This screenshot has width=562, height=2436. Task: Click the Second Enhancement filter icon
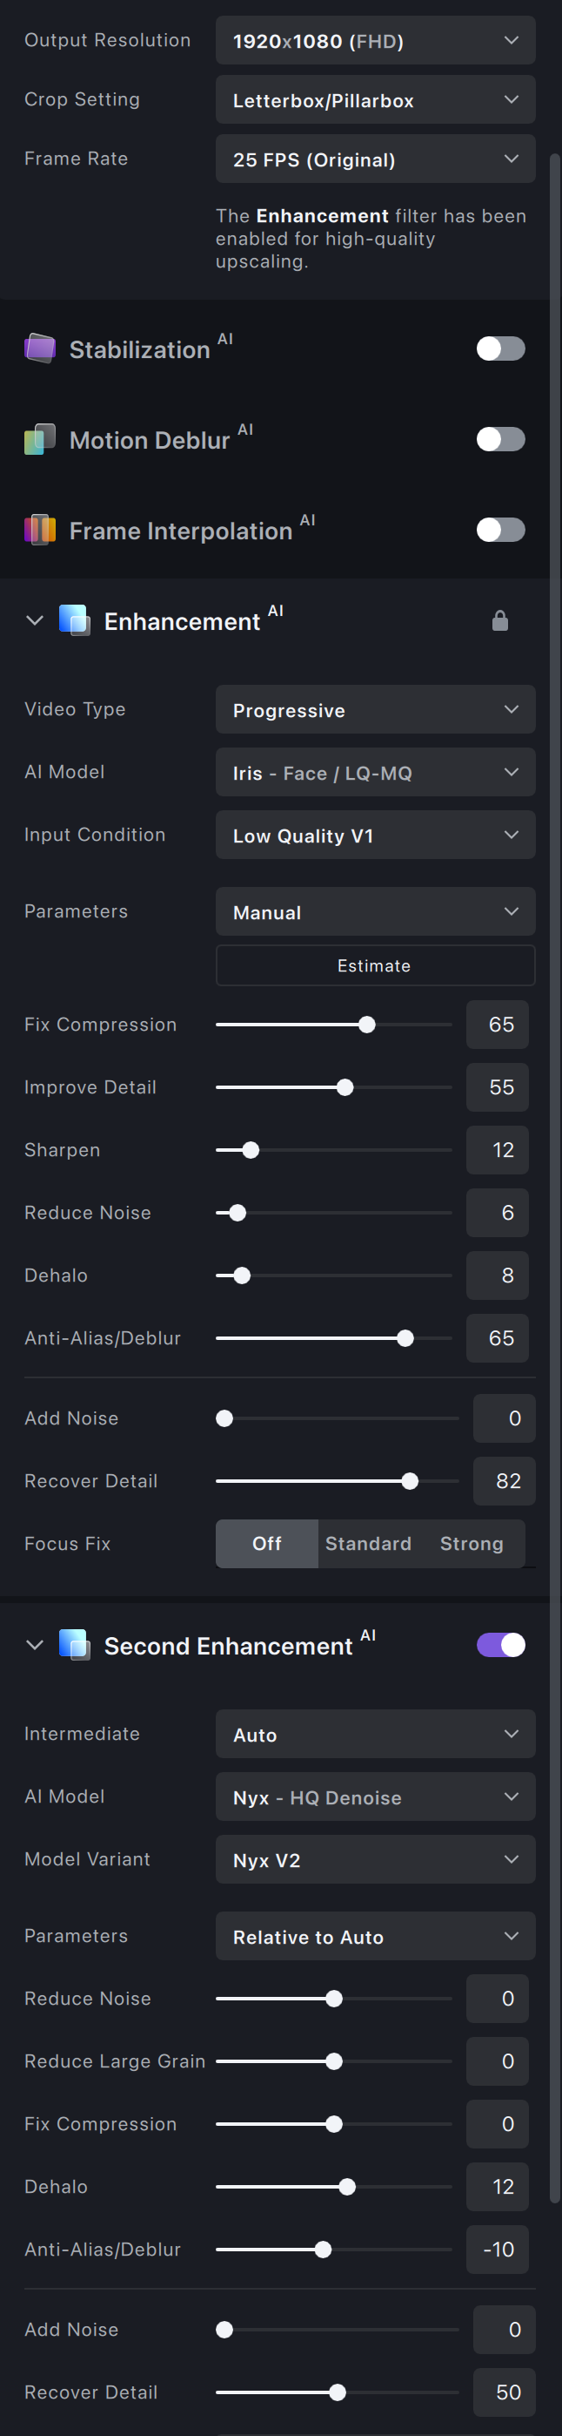(75, 1645)
